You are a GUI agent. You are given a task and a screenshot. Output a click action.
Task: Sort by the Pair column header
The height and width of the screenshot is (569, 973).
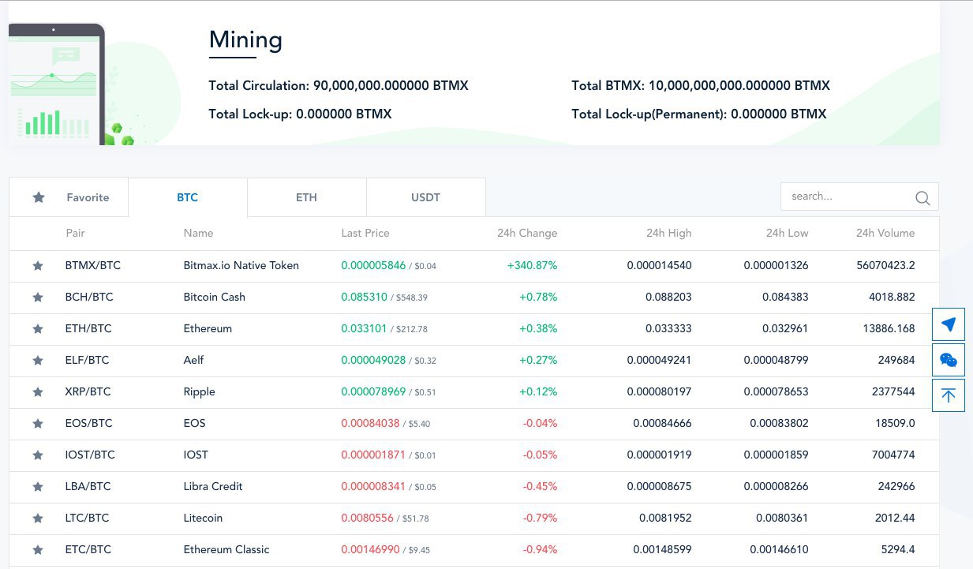[75, 234]
